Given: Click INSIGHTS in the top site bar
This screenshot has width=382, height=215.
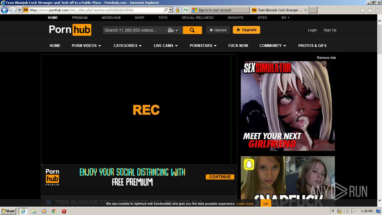Looking at the screenshot, I should click(235, 18).
